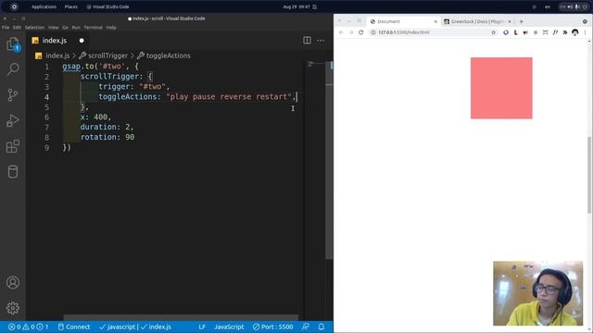This screenshot has width=593, height=333.
Task: Click the feedback icon in status bar
Action: (306, 327)
